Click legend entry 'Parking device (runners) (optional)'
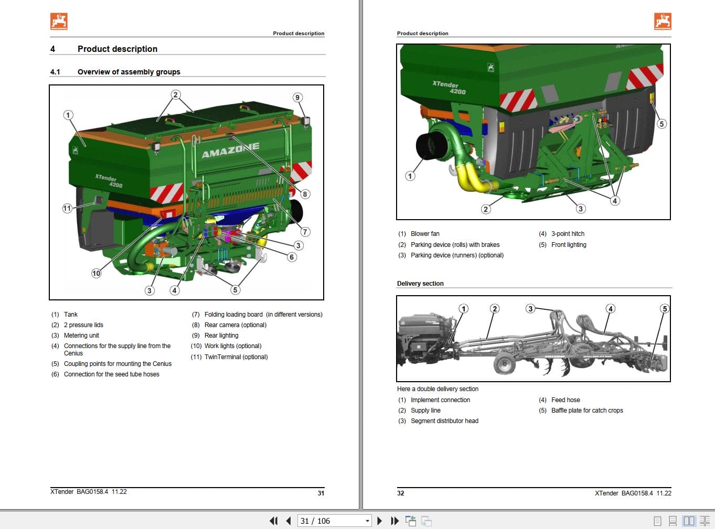The image size is (715, 529). pos(457,255)
